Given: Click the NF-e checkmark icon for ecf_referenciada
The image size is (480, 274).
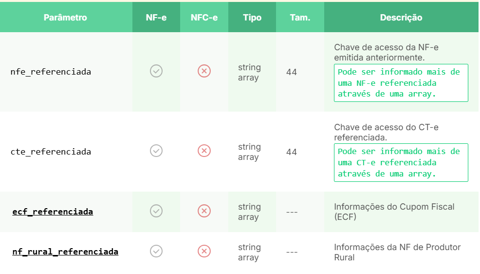Looking at the screenshot, I should tap(156, 211).
